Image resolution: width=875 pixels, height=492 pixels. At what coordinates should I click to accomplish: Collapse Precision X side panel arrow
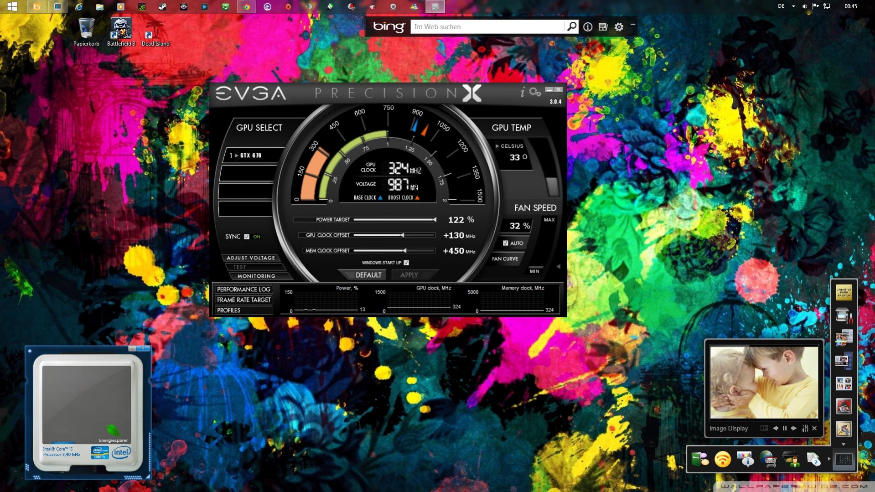click(558, 266)
